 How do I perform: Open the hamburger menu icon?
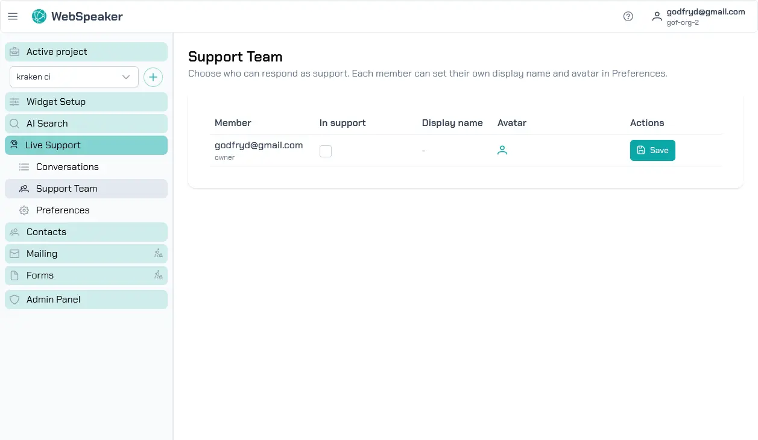click(13, 16)
